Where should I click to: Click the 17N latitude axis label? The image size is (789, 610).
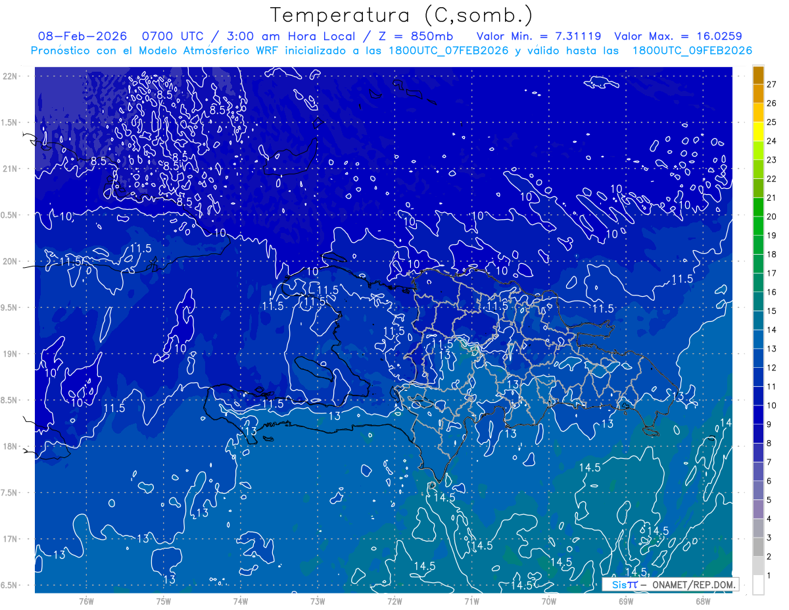pyautogui.click(x=10, y=539)
